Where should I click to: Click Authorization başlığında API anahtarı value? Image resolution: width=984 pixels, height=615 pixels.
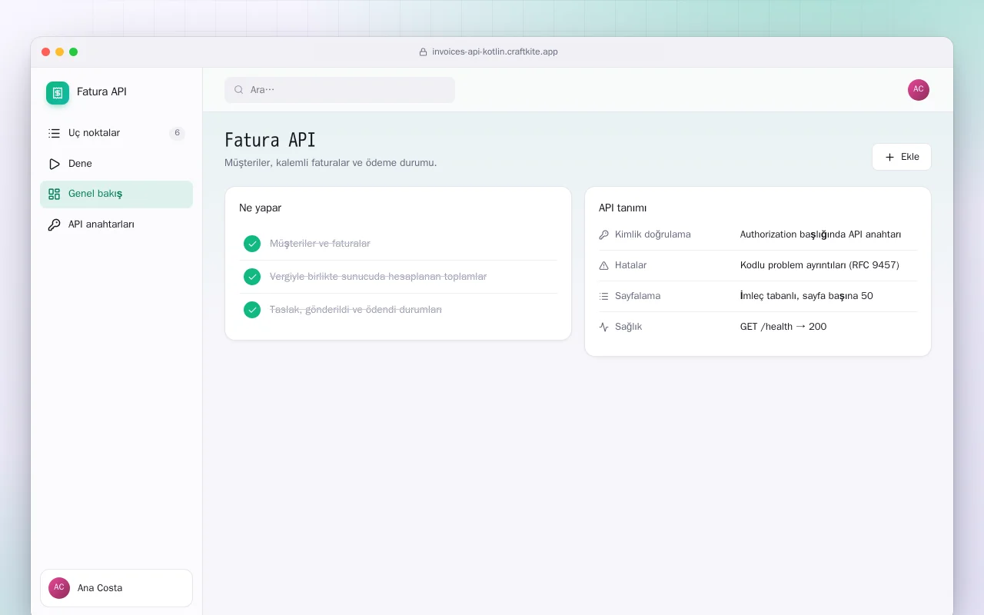[x=820, y=234]
